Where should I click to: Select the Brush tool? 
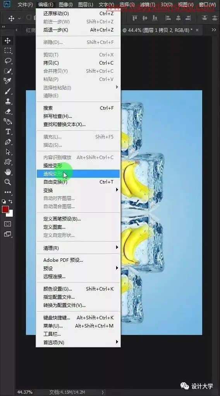click(7, 91)
